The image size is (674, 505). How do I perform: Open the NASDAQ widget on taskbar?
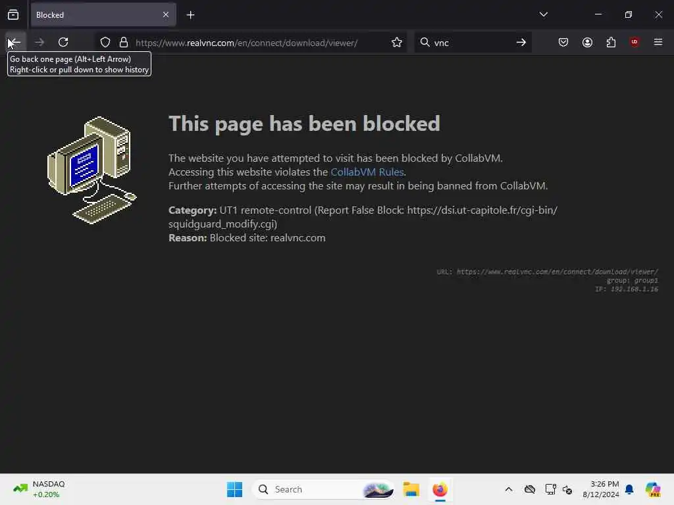coord(39,489)
